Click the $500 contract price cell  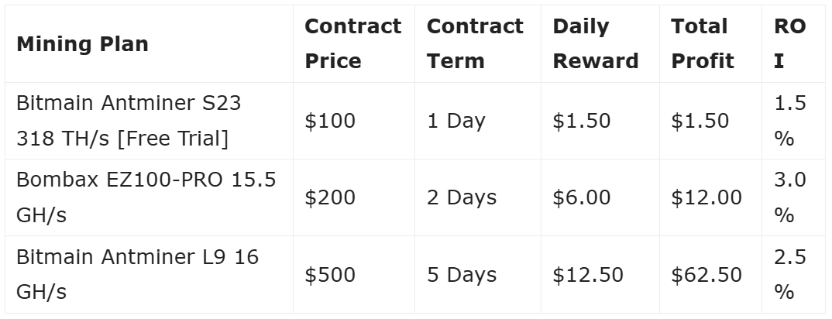point(330,275)
